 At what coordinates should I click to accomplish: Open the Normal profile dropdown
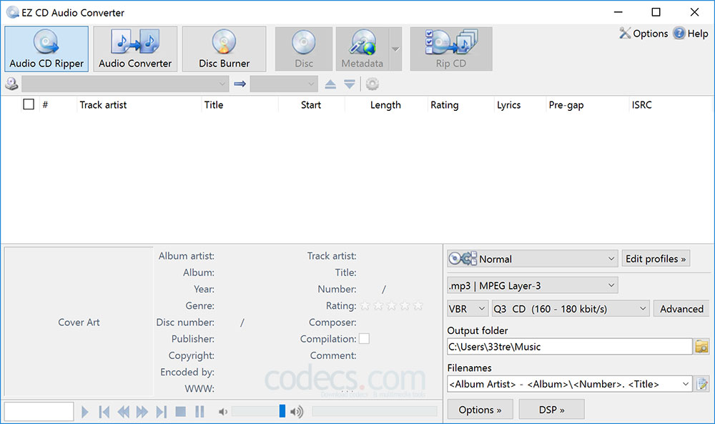pos(532,259)
